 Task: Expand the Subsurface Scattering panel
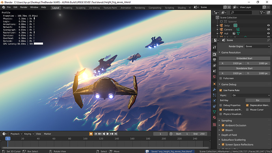(x=220, y=140)
